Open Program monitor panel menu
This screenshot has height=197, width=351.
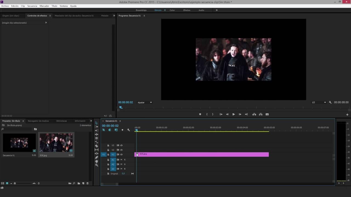point(144,16)
